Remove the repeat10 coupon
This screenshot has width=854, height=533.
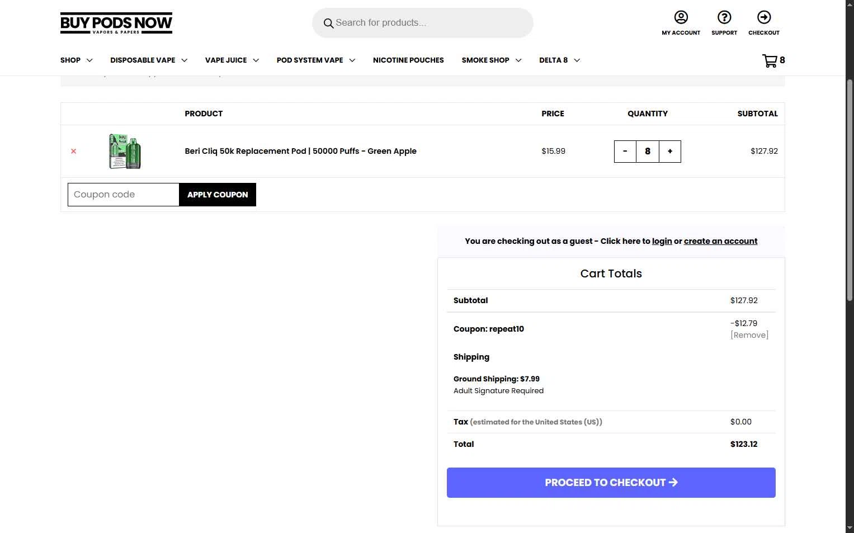pyautogui.click(x=749, y=335)
